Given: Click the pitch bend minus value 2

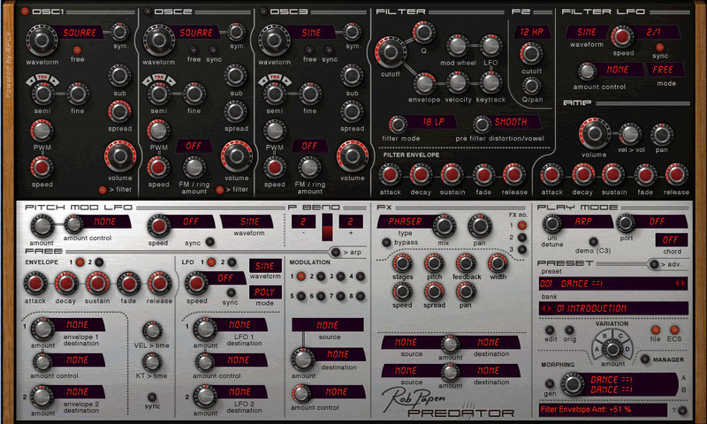Looking at the screenshot, I should (303, 221).
